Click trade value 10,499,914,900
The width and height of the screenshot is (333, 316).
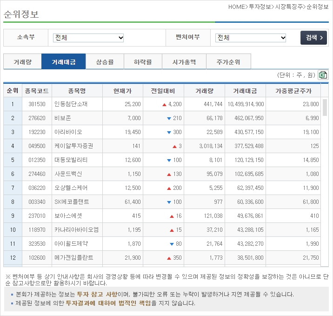(x=246, y=104)
